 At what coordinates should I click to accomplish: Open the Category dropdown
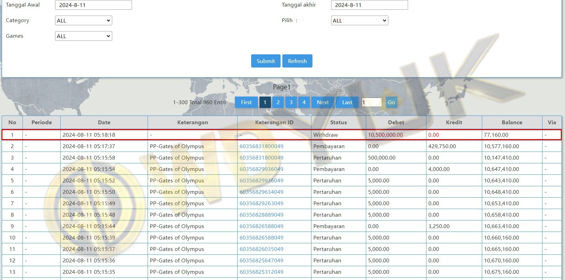pyautogui.click(x=83, y=20)
